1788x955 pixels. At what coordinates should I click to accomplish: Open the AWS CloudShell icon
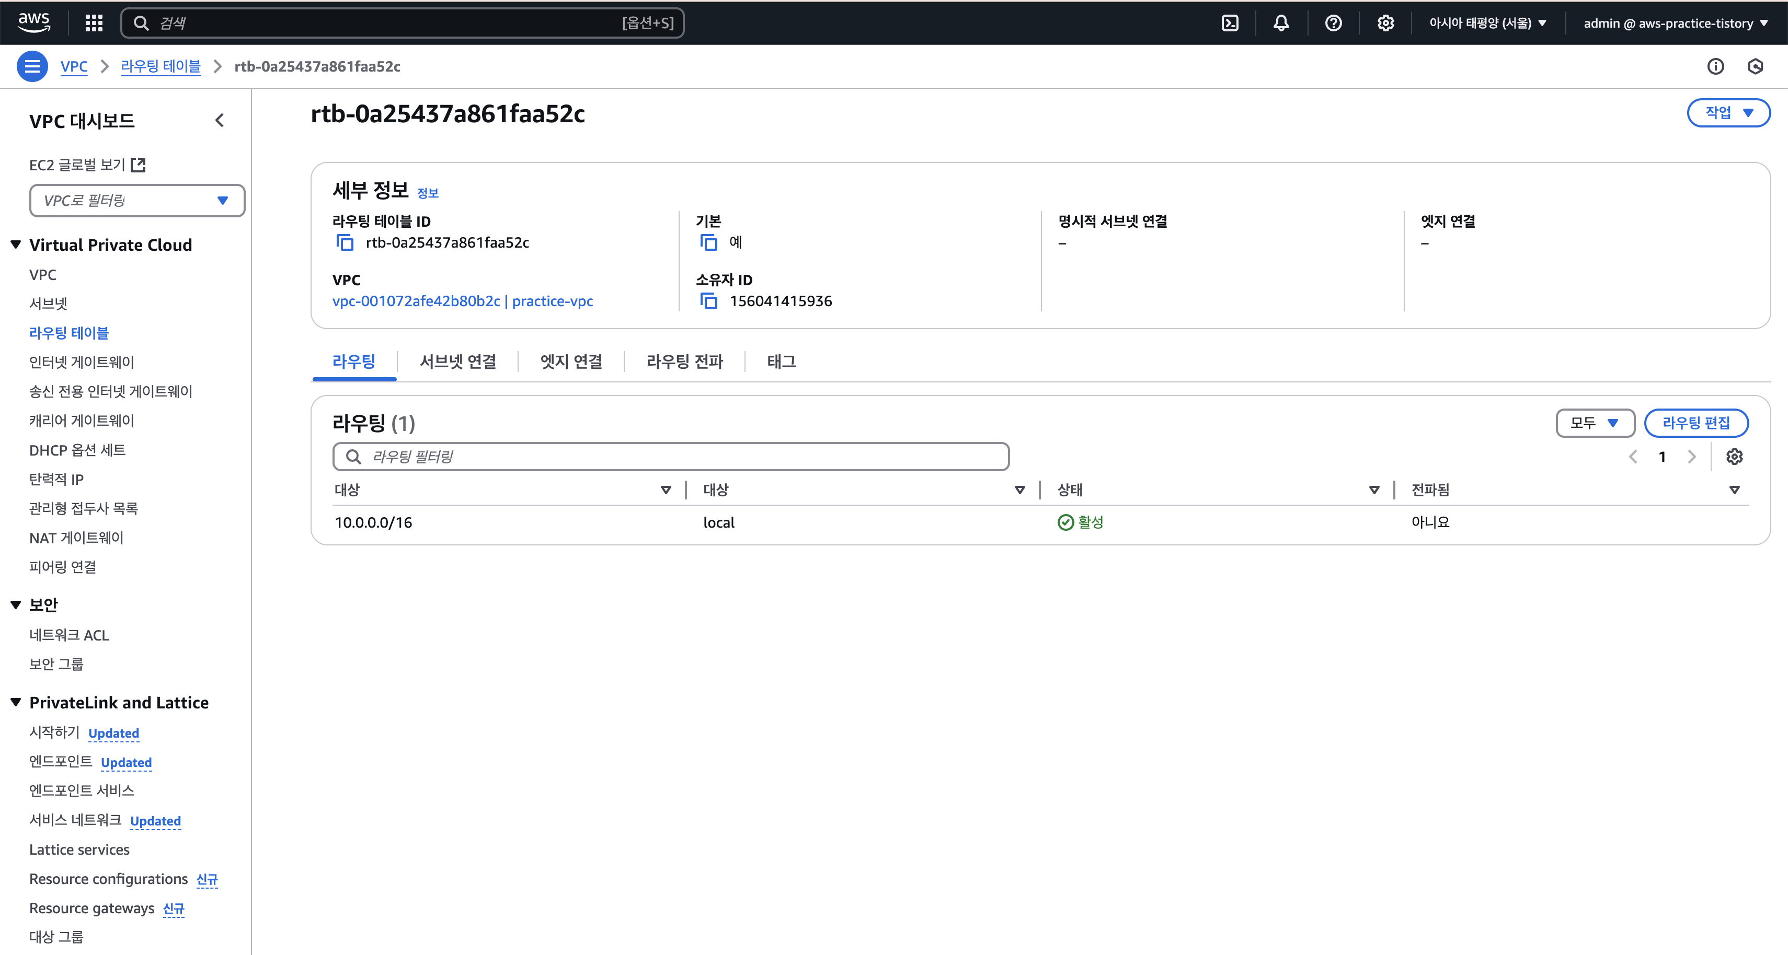(x=1229, y=23)
